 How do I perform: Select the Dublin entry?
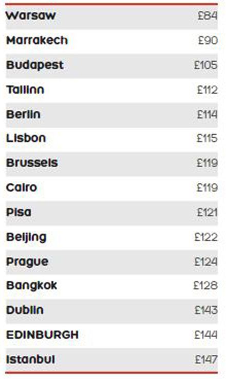click(x=112, y=311)
